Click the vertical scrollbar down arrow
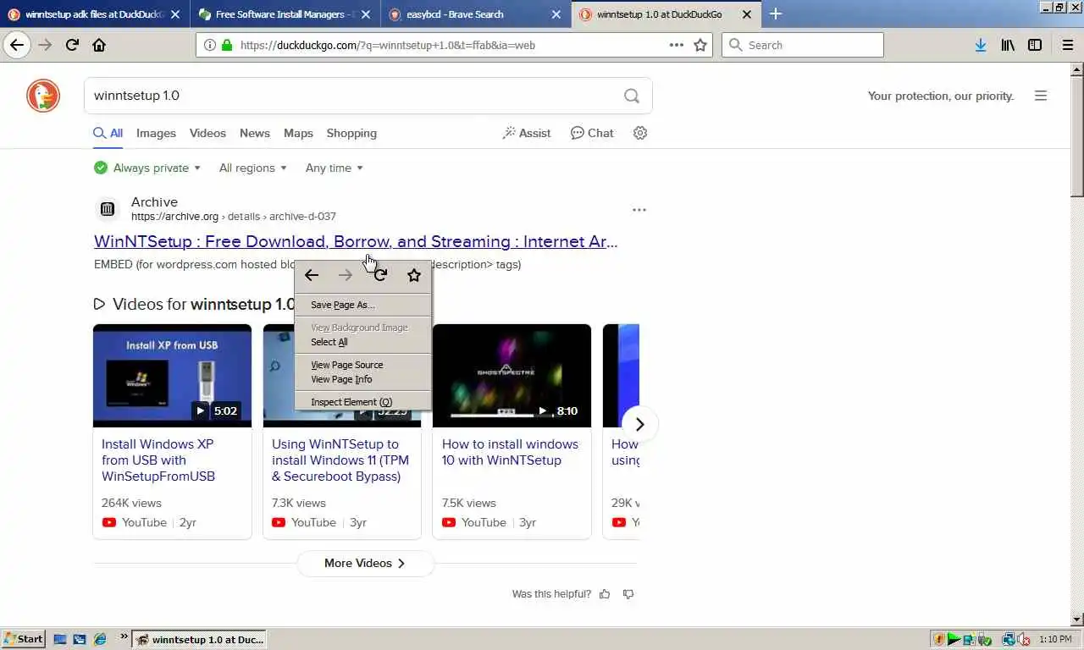 tap(1077, 620)
